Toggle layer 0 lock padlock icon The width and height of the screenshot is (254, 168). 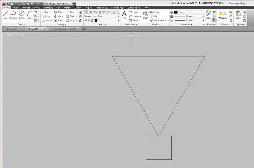(92, 20)
